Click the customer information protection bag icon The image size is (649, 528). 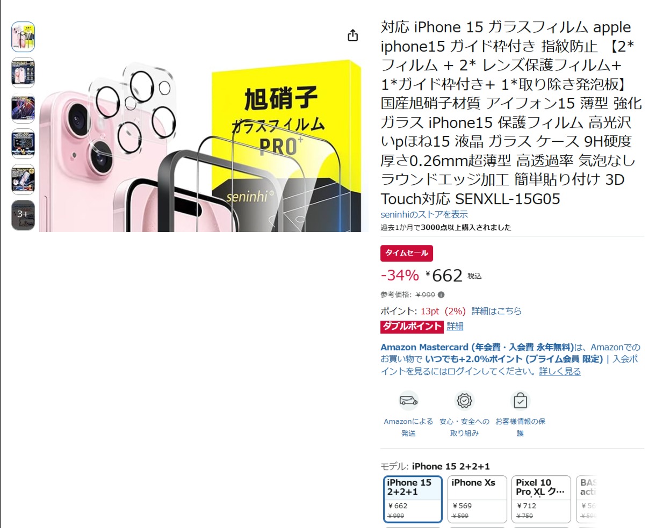pos(520,401)
